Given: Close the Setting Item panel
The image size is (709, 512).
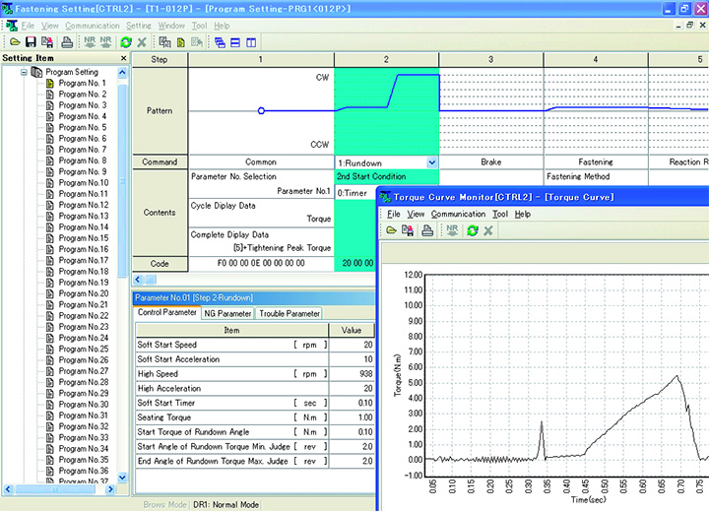Looking at the screenshot, I should point(123,58).
